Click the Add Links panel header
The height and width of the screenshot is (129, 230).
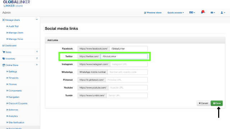pyautogui.click(x=135, y=40)
